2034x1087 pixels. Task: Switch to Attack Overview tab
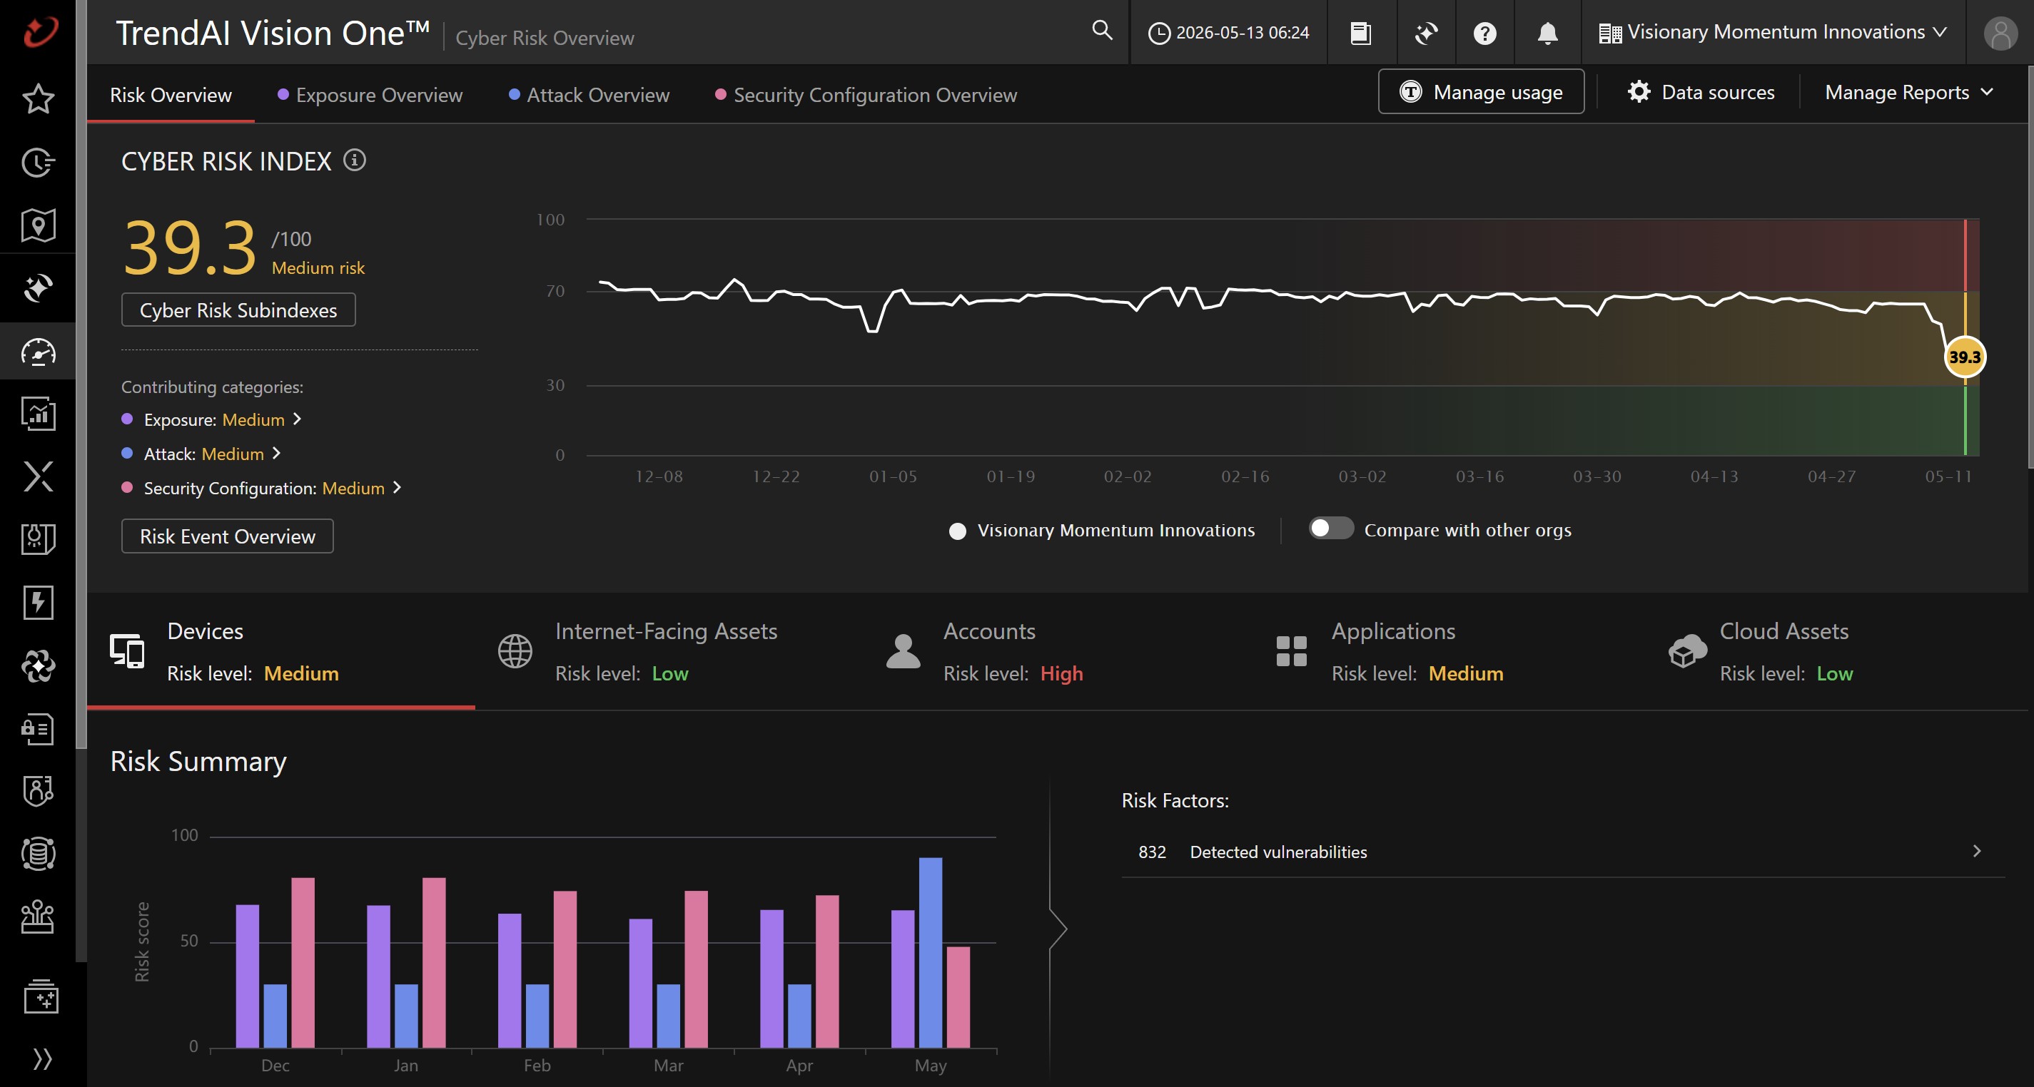click(x=589, y=95)
